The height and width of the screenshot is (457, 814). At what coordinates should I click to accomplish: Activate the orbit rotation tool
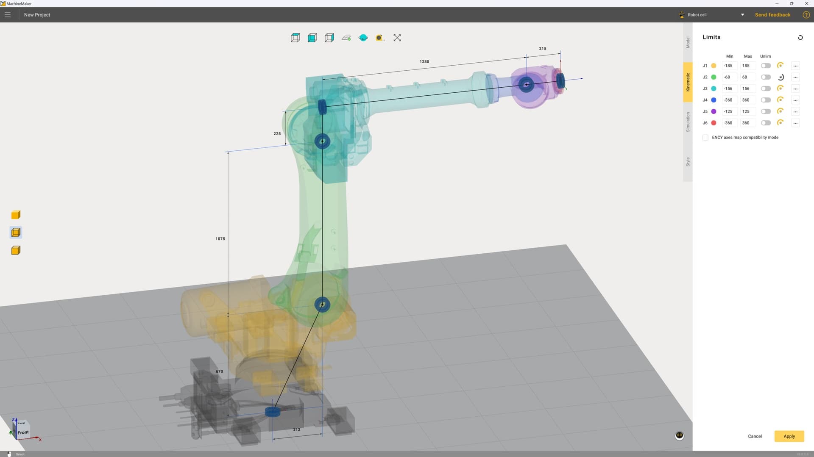tap(363, 38)
